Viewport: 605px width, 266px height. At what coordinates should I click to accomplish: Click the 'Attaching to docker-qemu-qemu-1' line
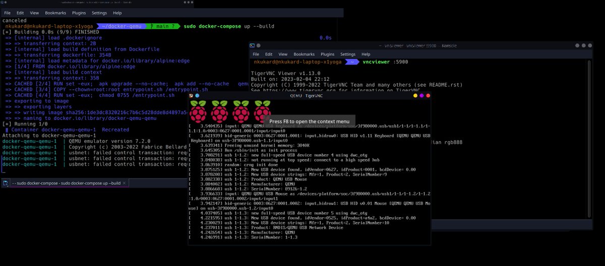click(x=49, y=136)
